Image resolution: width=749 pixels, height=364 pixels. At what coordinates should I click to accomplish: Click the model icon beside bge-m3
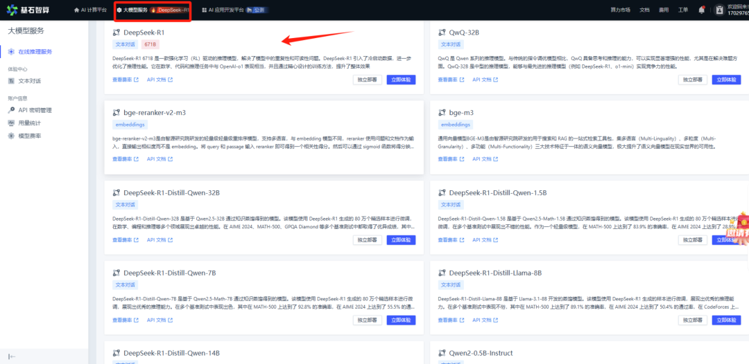coord(442,113)
